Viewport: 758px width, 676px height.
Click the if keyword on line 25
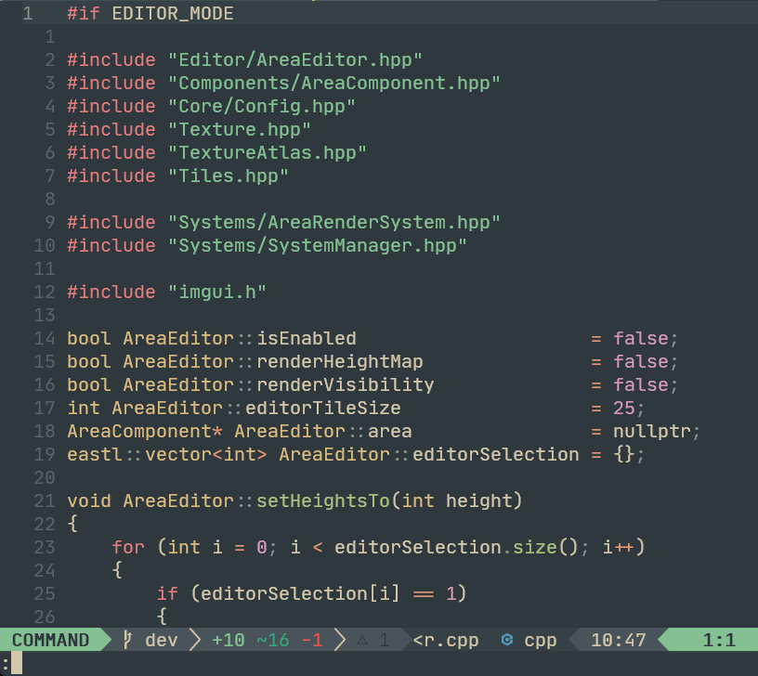(x=167, y=593)
